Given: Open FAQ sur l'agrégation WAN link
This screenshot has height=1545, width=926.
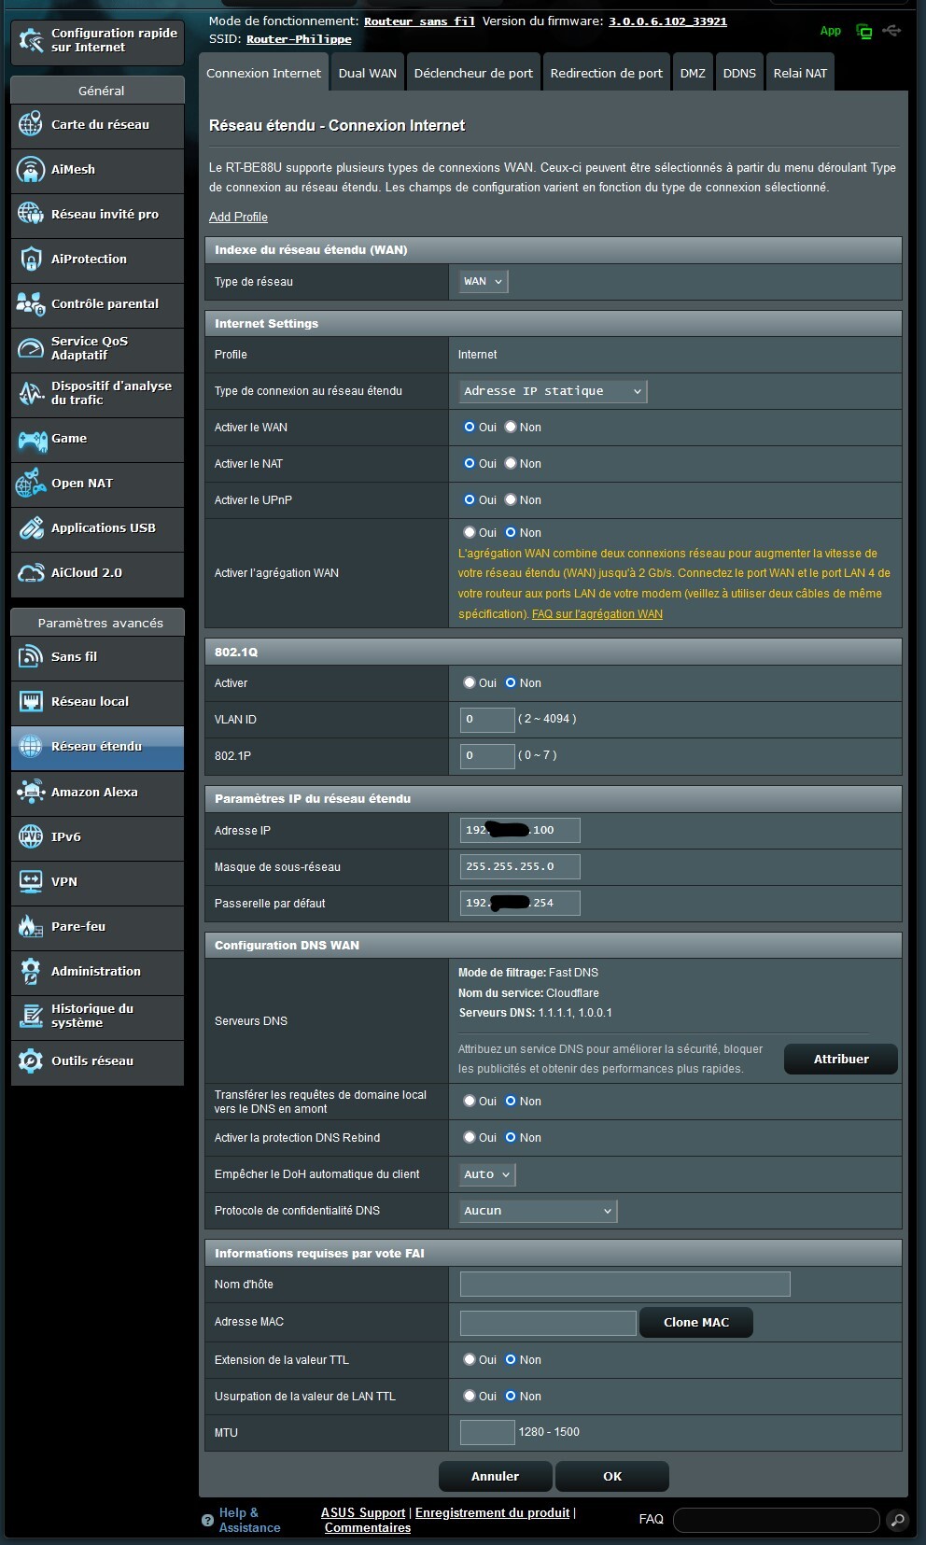Looking at the screenshot, I should (x=597, y=613).
